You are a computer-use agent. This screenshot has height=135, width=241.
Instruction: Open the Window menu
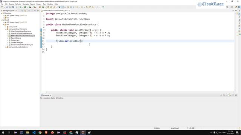coord(50,4)
